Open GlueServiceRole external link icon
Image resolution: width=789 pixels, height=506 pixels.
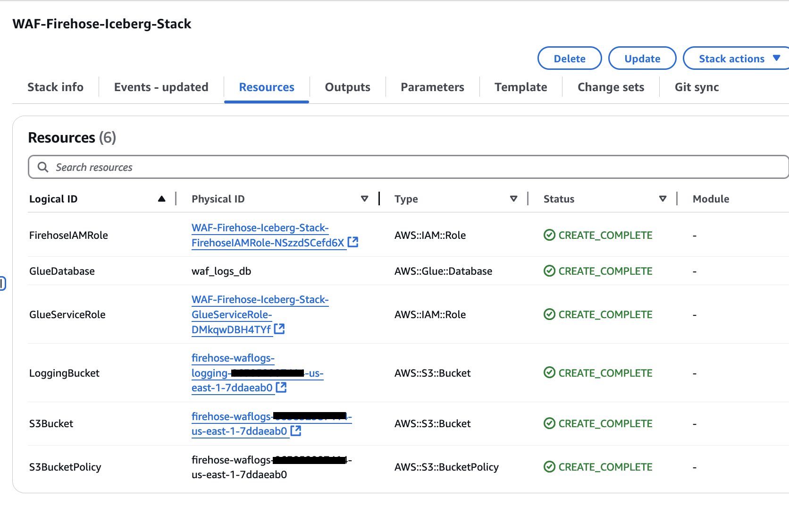tap(279, 329)
